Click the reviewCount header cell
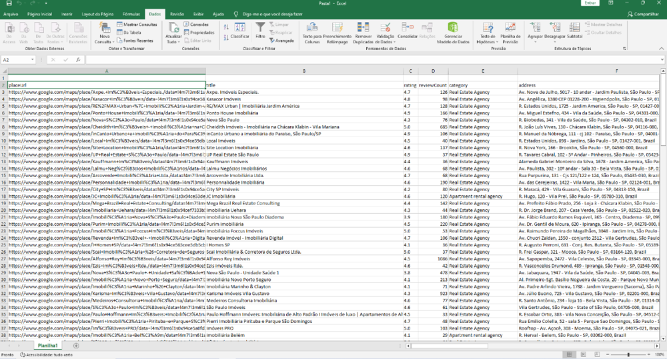The height and width of the screenshot is (359, 667). [x=433, y=85]
